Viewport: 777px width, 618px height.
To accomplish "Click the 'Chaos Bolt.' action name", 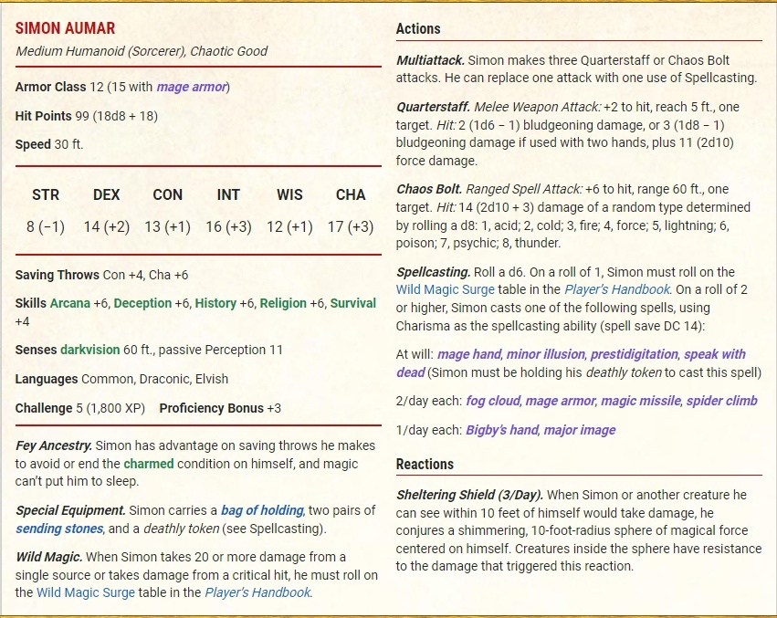I will click(429, 189).
